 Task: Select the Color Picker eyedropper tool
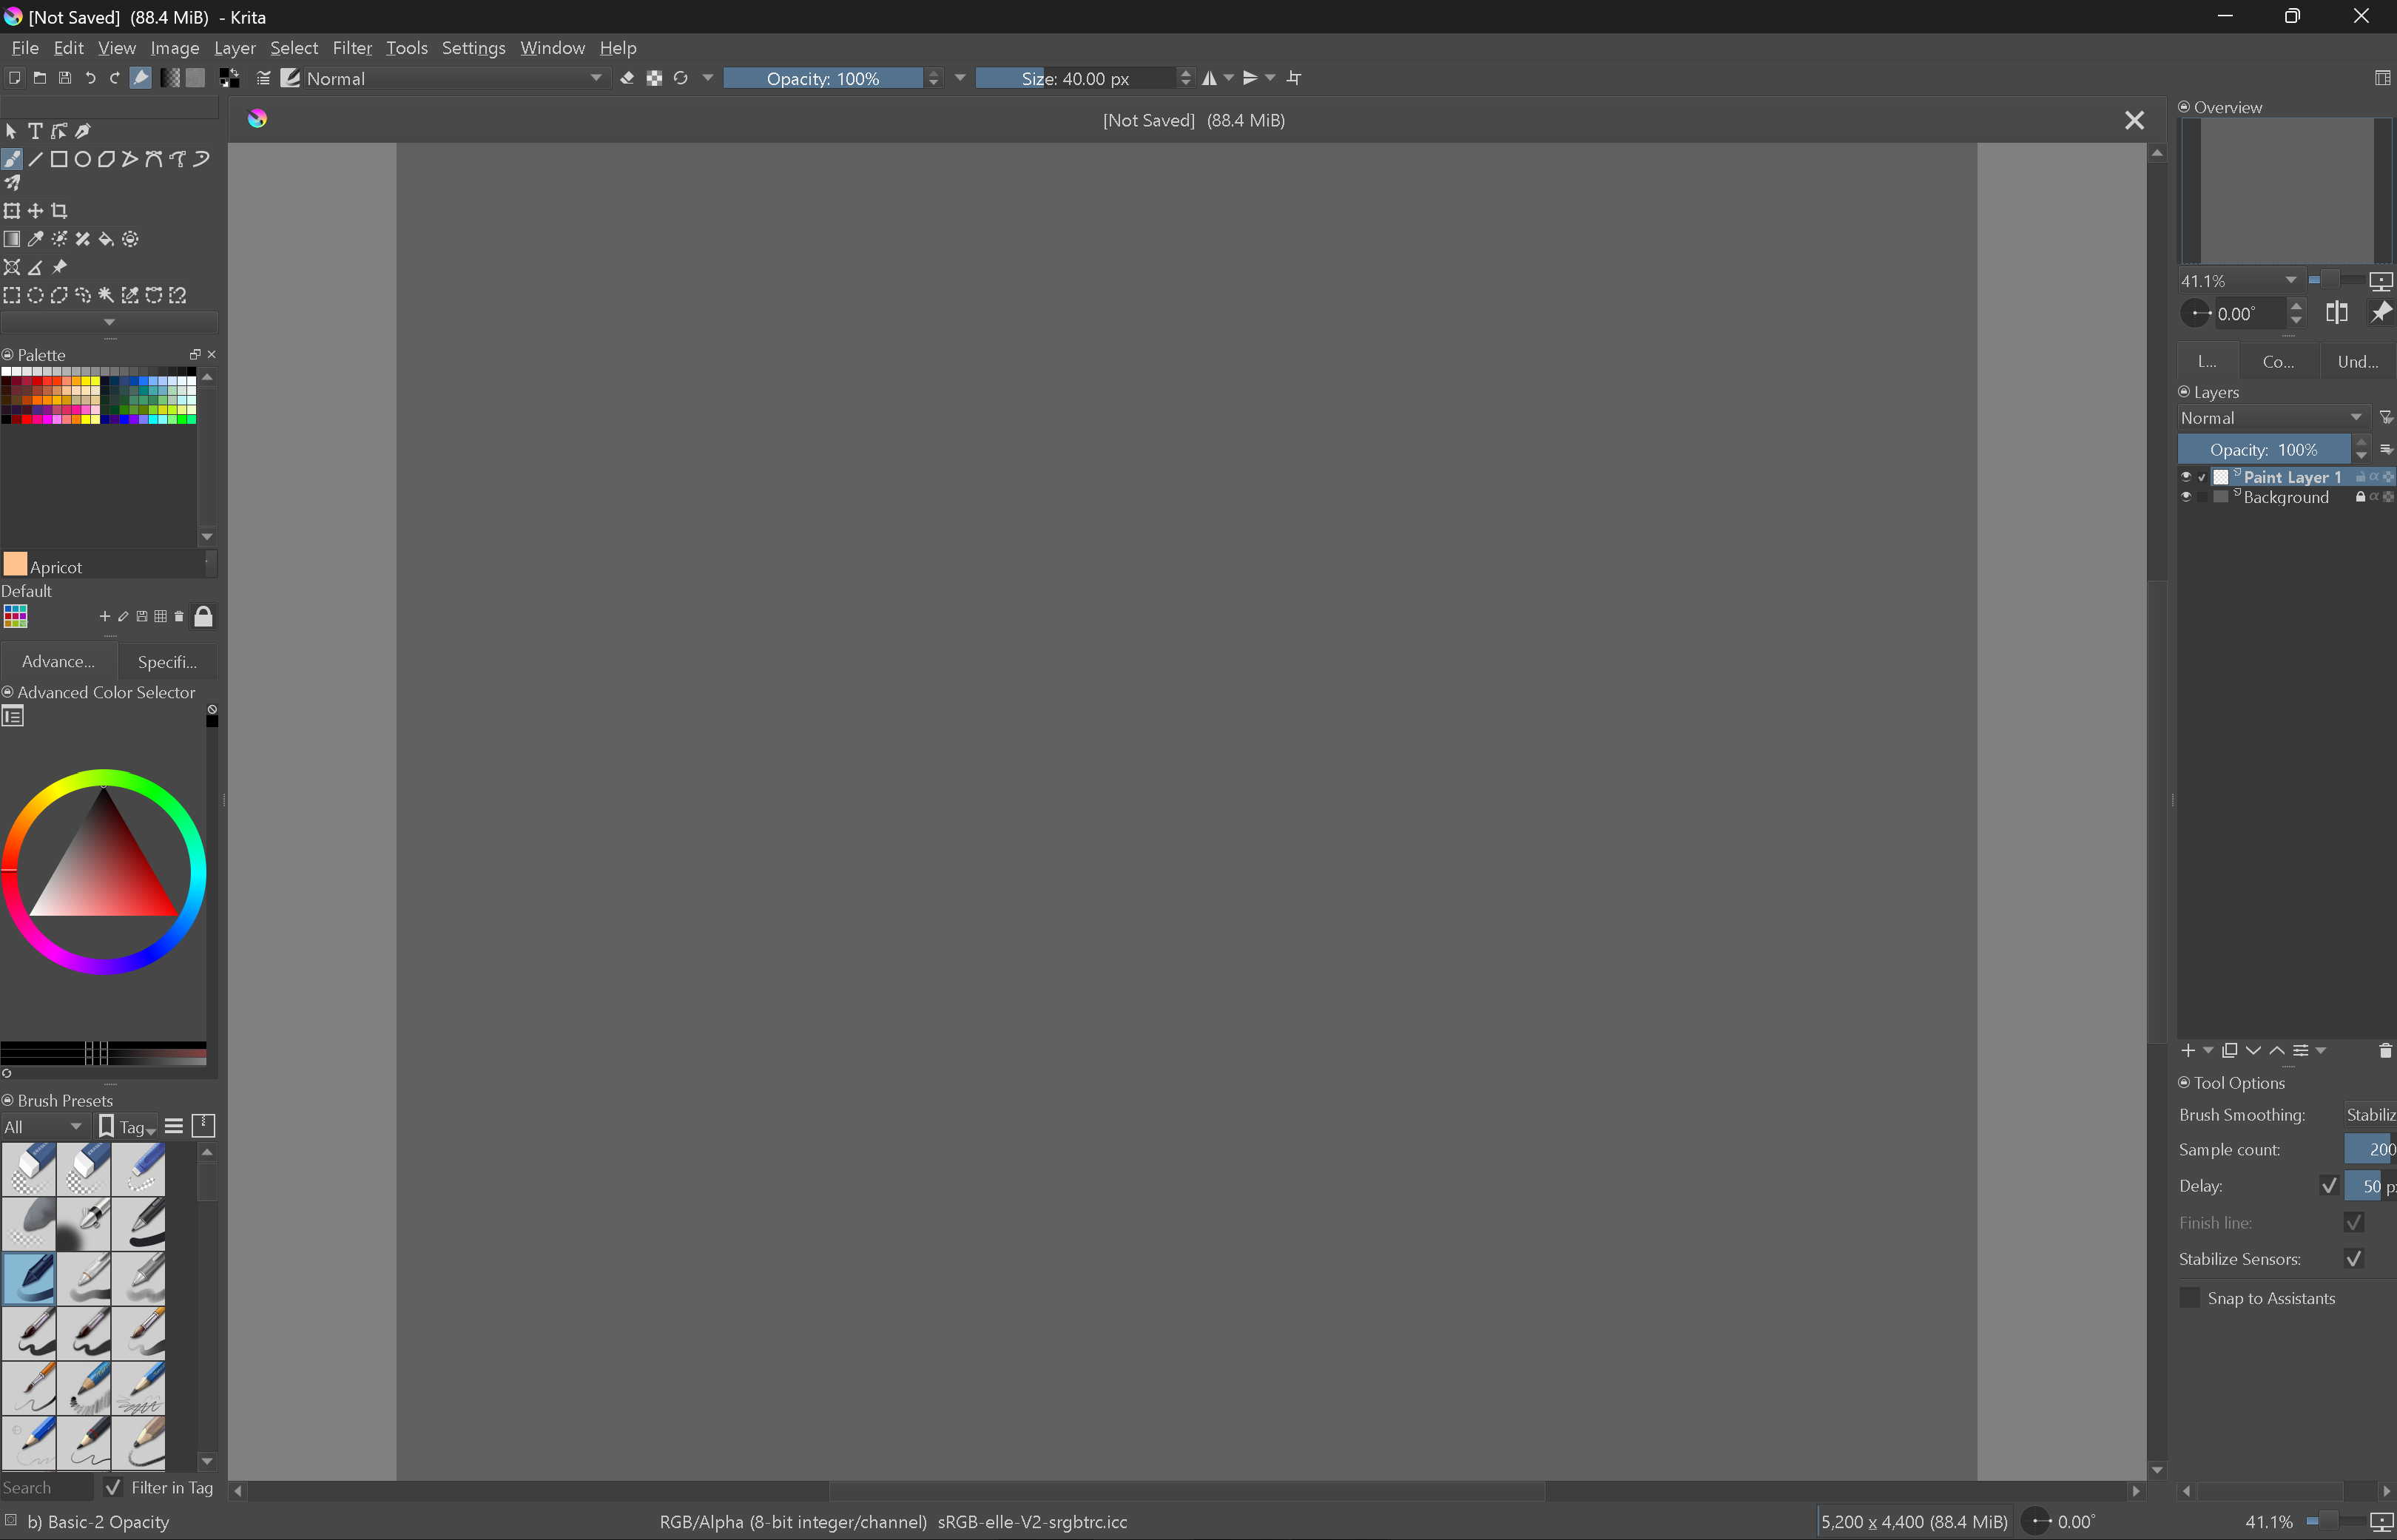(35, 239)
